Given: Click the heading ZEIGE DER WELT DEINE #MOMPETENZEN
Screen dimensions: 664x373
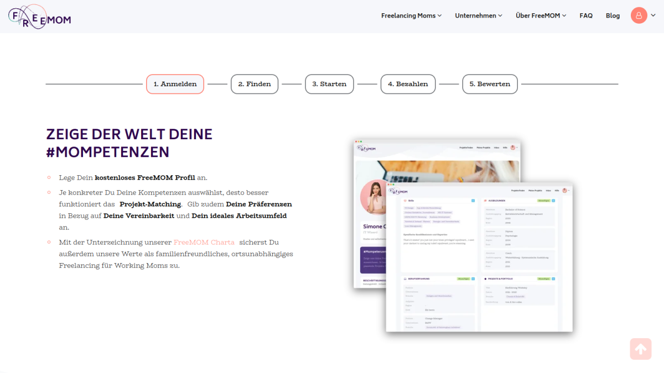Looking at the screenshot, I should [x=129, y=143].
